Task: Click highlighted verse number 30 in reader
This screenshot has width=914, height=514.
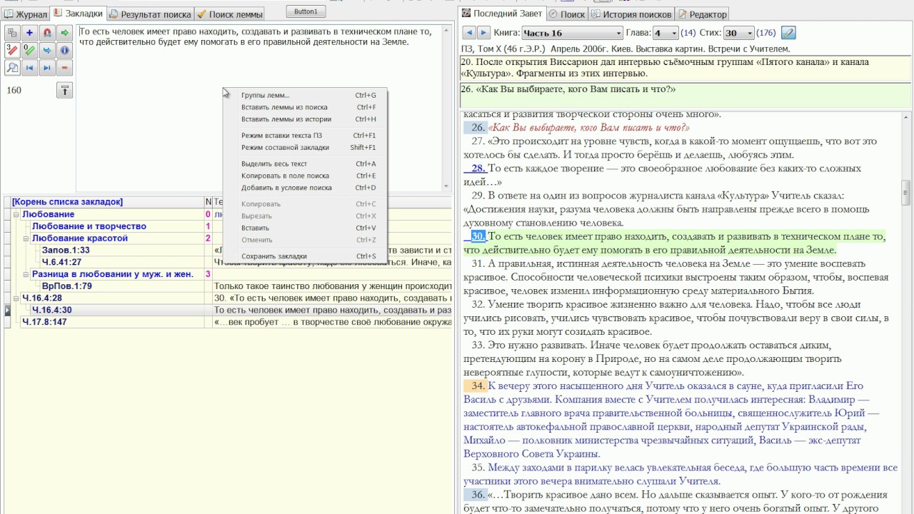Action: tap(478, 236)
